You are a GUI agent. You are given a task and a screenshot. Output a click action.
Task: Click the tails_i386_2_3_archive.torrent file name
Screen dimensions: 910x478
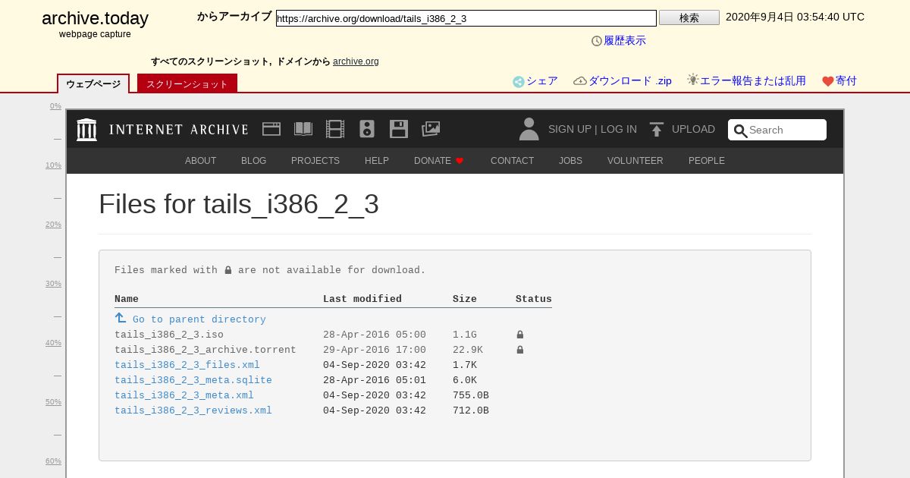pyautogui.click(x=206, y=350)
